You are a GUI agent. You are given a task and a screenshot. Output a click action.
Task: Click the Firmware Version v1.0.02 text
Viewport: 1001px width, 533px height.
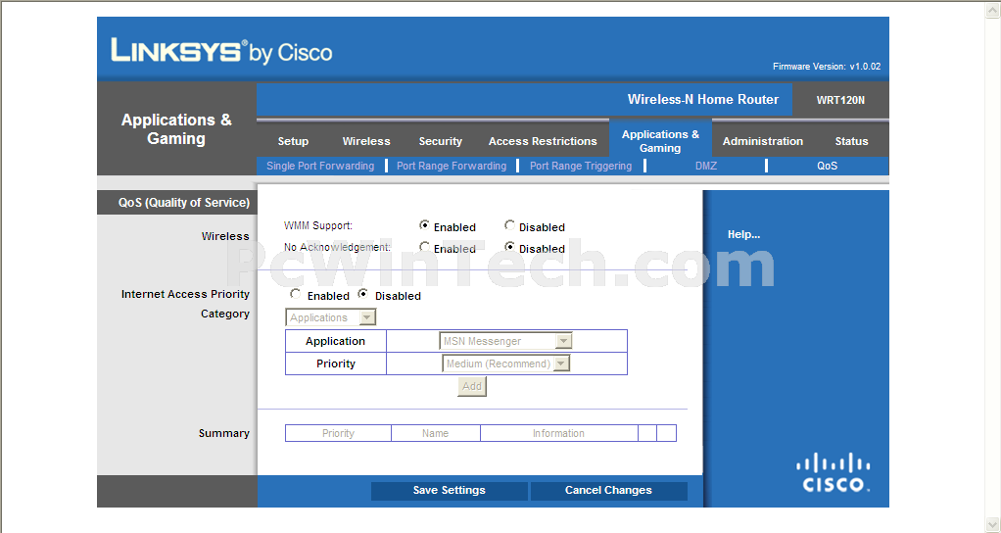[x=827, y=67]
